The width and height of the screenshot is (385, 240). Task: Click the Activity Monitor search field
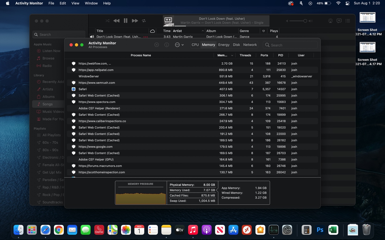point(290,45)
